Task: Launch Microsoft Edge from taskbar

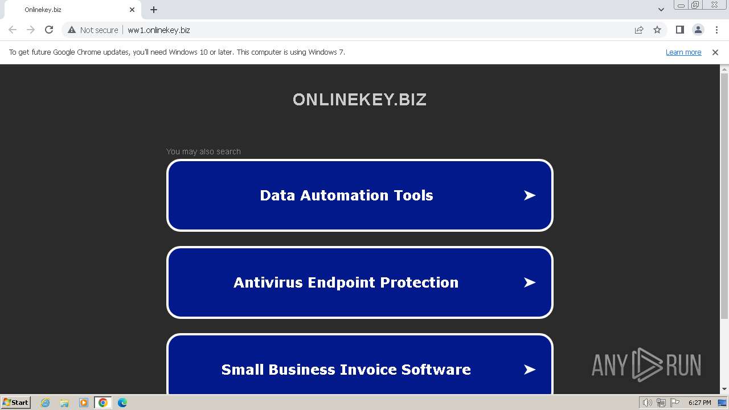Action: click(x=122, y=403)
